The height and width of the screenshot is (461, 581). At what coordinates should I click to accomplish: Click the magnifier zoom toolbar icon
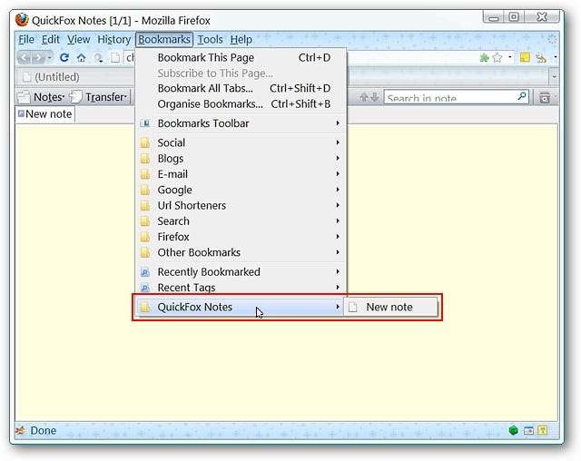tap(98, 58)
